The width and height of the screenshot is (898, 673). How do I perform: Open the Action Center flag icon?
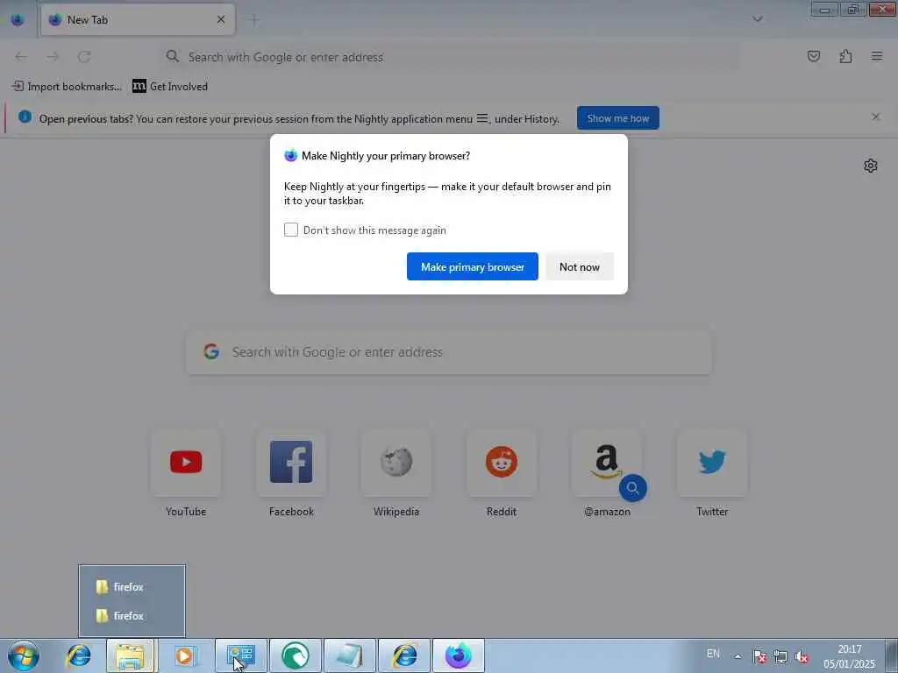pyautogui.click(x=759, y=657)
